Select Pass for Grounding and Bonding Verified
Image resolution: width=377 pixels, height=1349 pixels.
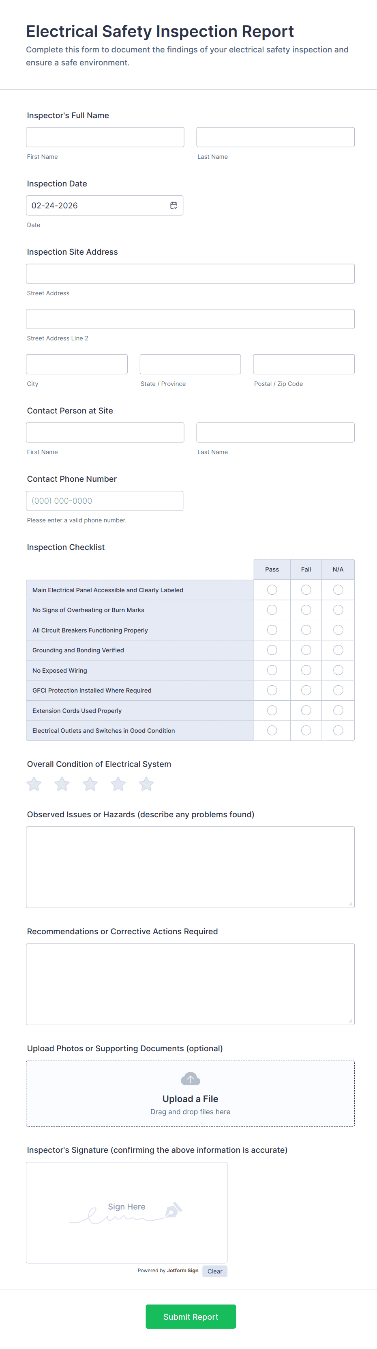[272, 650]
